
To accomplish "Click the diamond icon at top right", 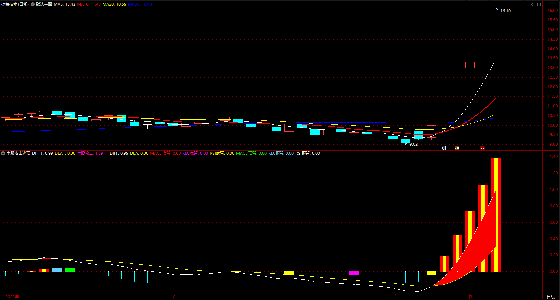I will point(533,4).
